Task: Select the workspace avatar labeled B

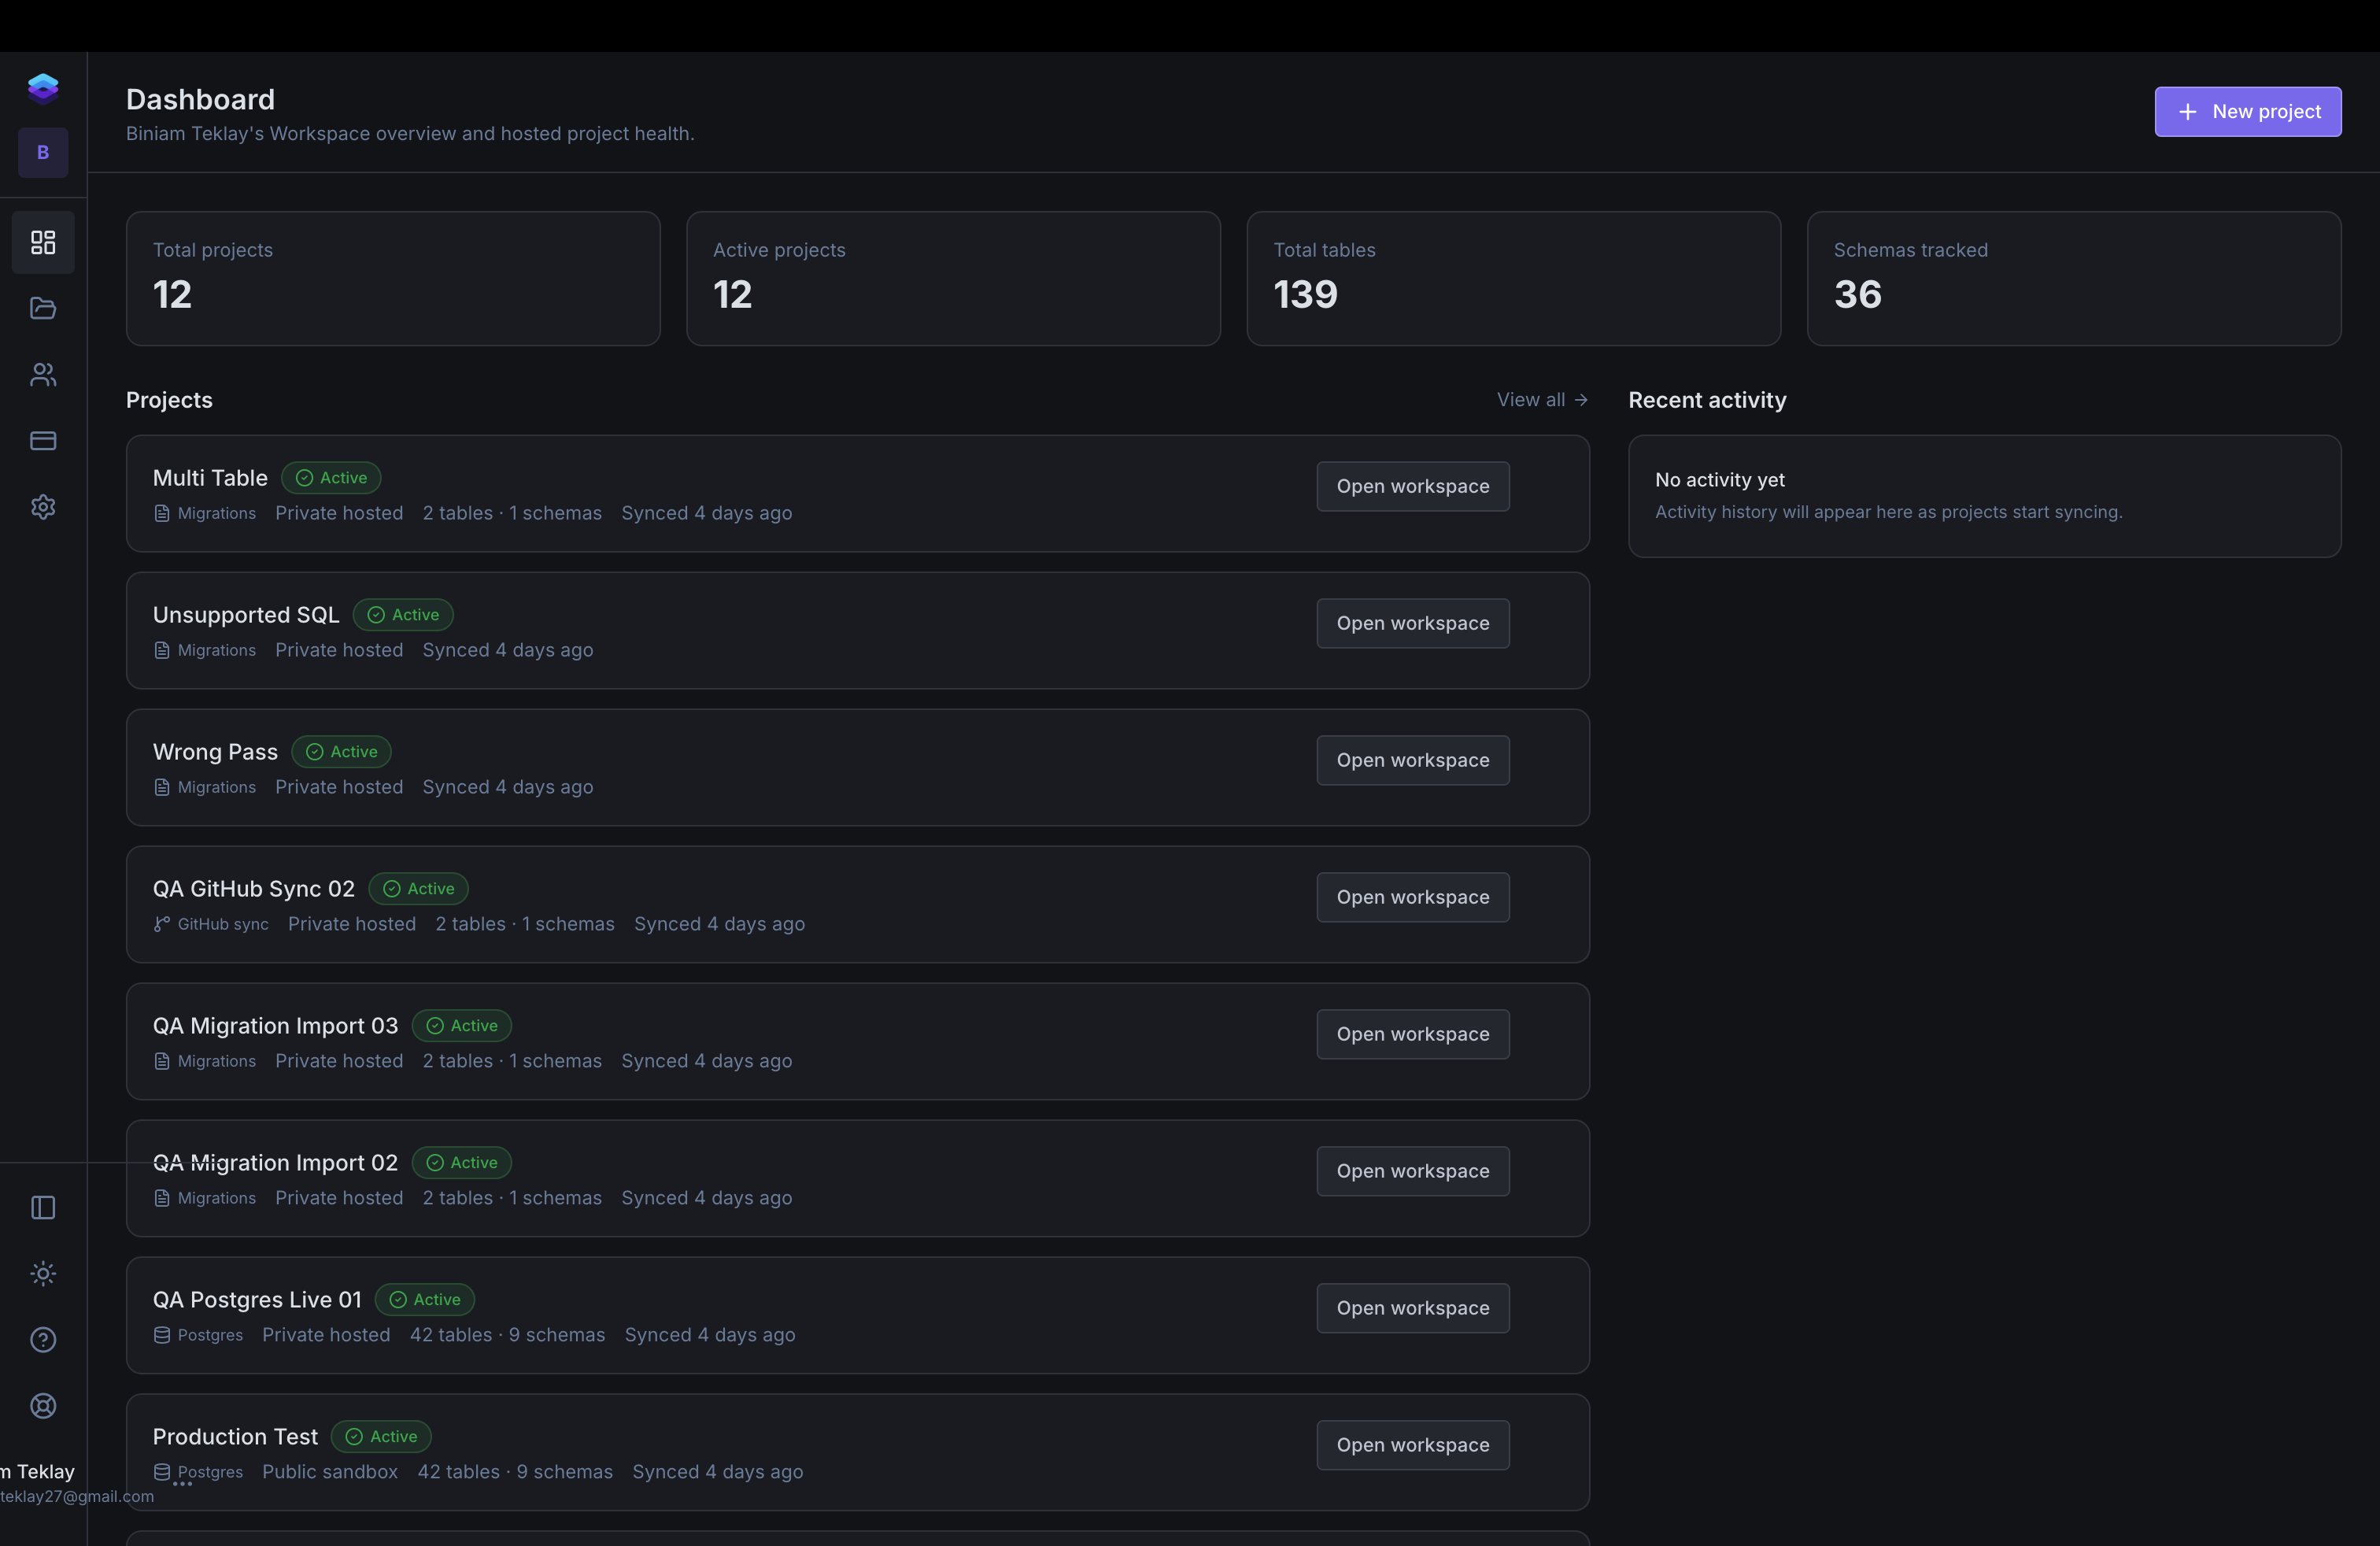Action: (42, 152)
